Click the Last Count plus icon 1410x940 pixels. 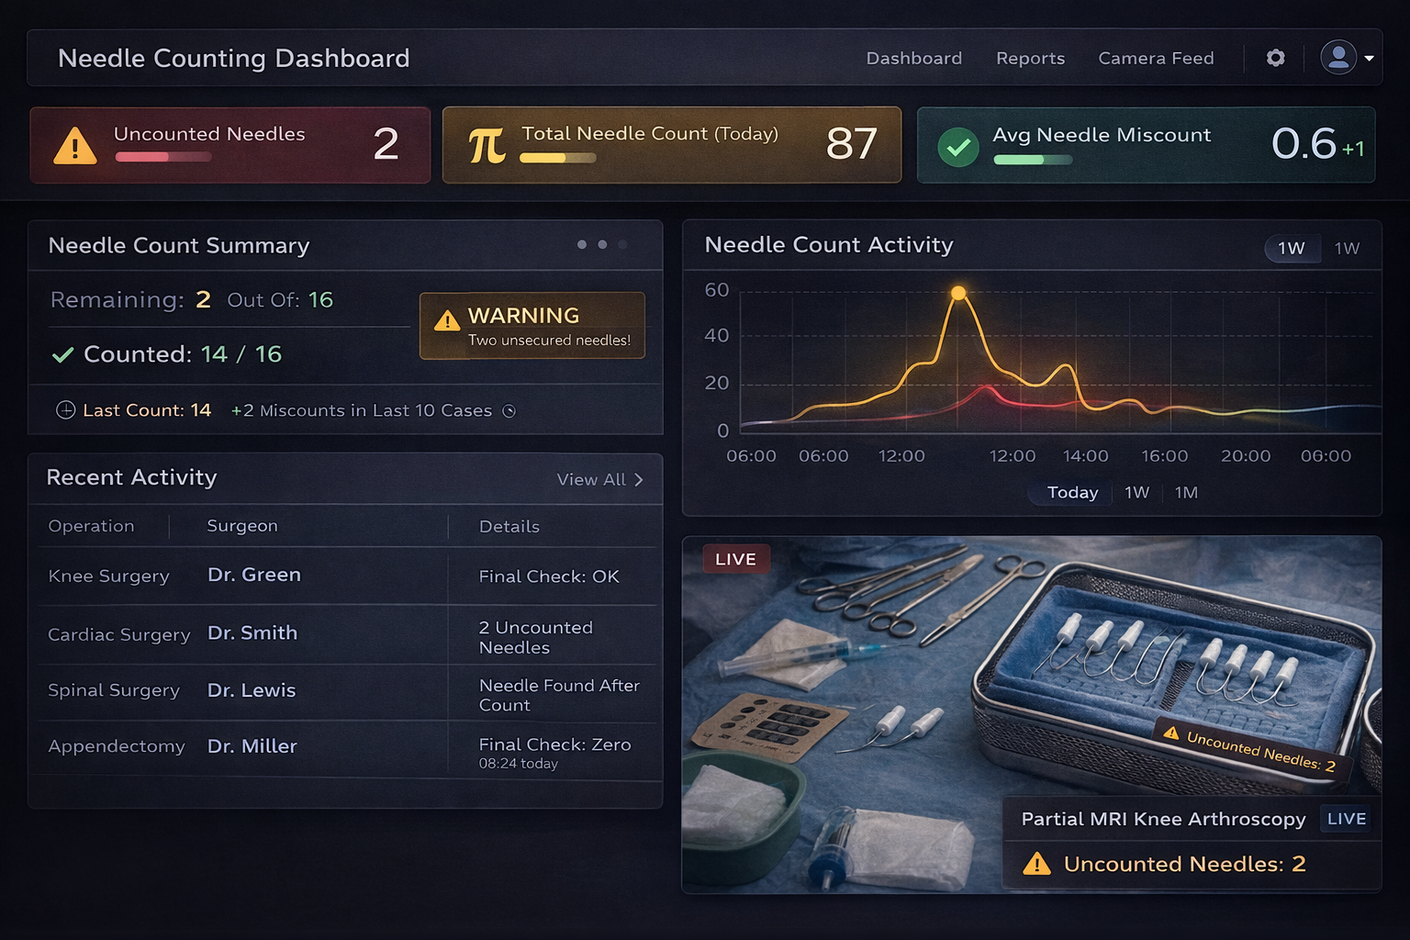coord(65,410)
